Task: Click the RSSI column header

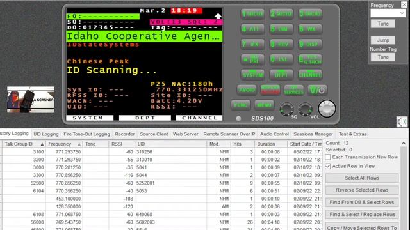Action: pos(122,144)
